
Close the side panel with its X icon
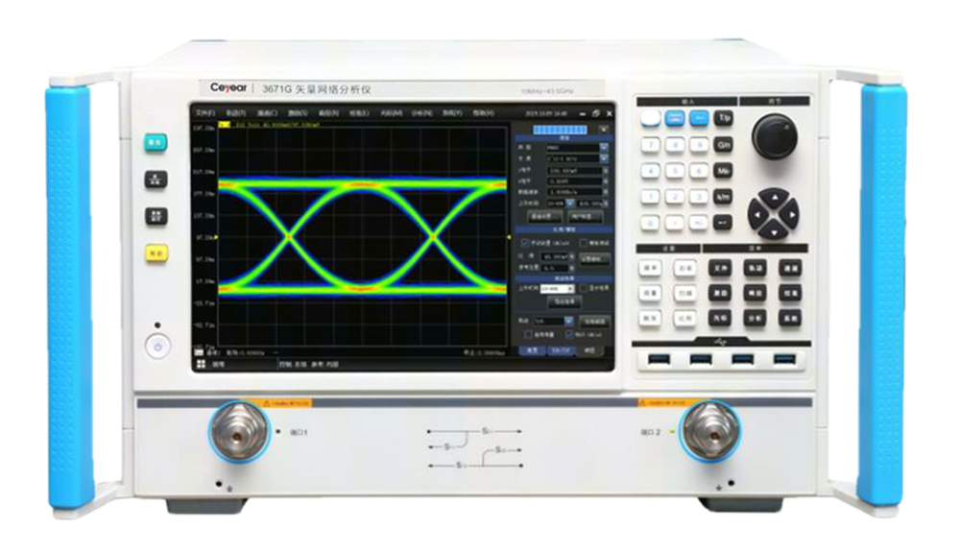point(604,128)
